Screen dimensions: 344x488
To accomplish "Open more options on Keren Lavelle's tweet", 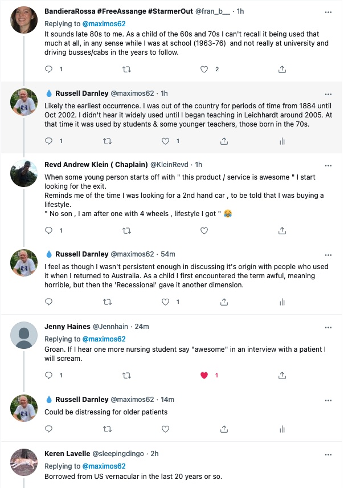I will 328,454.
